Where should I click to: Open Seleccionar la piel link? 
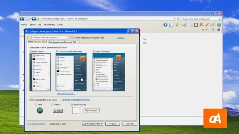pyautogui.click(x=66, y=94)
